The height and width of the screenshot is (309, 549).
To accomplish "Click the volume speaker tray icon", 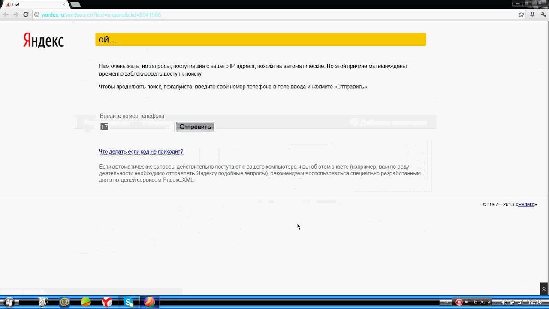I will (504, 302).
